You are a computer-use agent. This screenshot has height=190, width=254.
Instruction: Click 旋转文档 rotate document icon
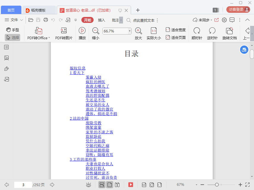point(230,34)
